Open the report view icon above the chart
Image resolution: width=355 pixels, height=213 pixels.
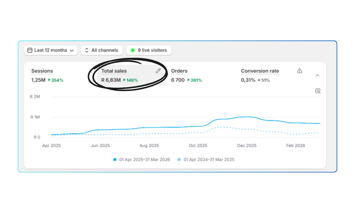(x=318, y=91)
